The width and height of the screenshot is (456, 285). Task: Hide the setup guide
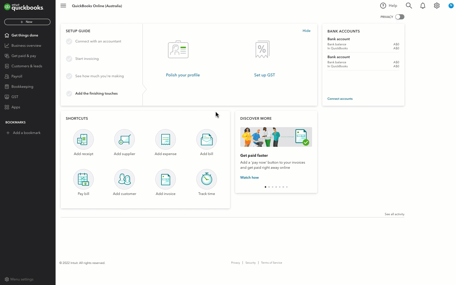click(306, 31)
